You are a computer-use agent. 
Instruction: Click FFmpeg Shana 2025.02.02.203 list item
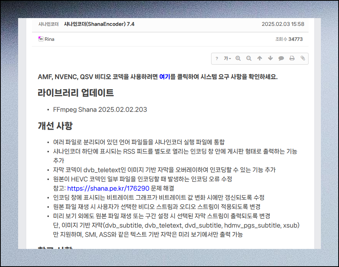pos(100,110)
